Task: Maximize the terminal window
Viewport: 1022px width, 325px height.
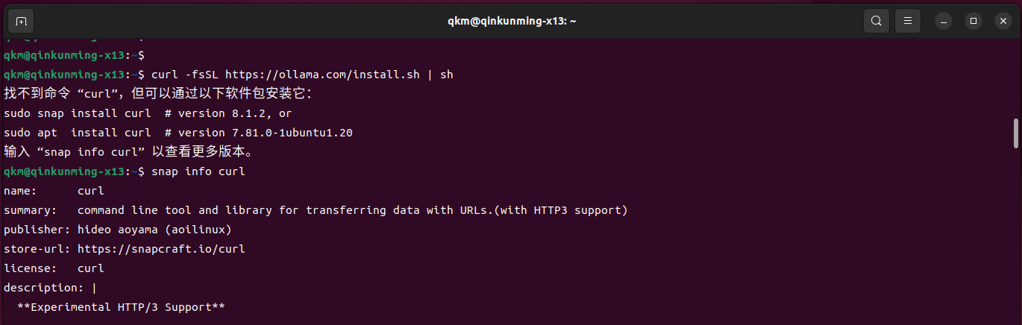Action: [974, 21]
